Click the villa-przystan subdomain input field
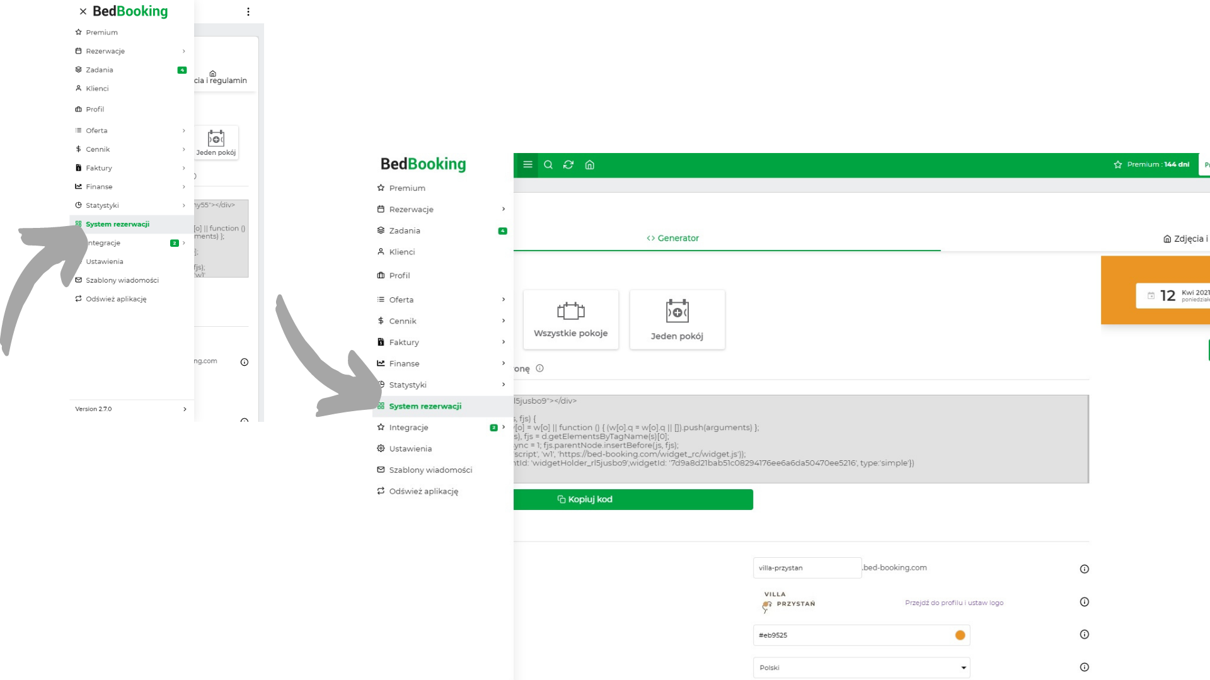This screenshot has height=680, width=1210. [x=807, y=568]
